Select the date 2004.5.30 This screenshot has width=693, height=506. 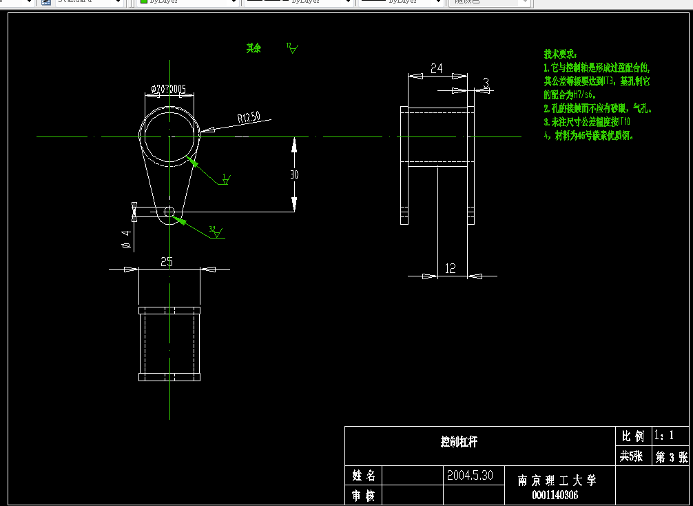(x=470, y=476)
